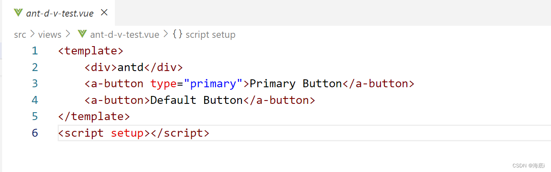The height and width of the screenshot is (172, 551).
Task: Click the Default Button text in code
Action: (x=196, y=100)
